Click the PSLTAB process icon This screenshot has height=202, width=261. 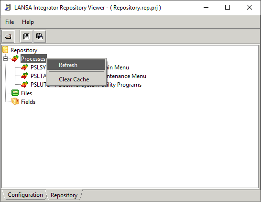pyautogui.click(x=25, y=76)
